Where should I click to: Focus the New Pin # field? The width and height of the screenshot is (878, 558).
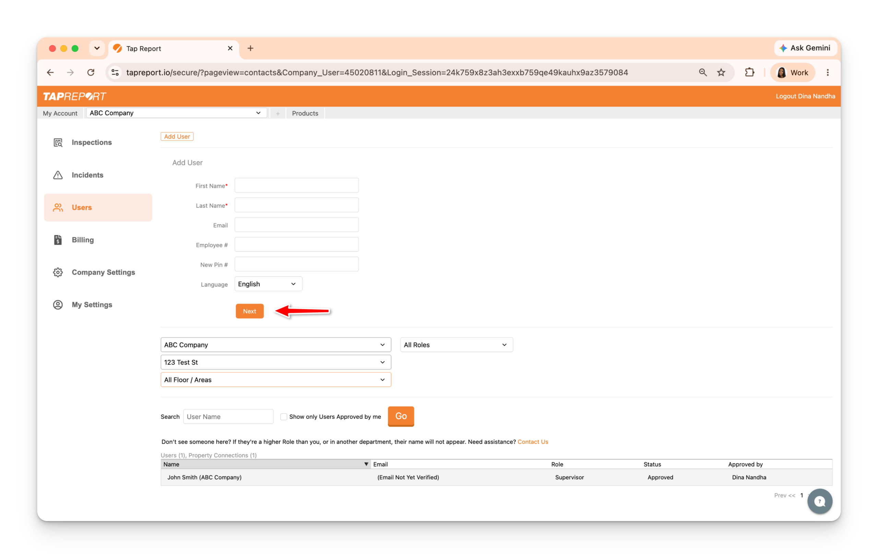[x=296, y=264]
